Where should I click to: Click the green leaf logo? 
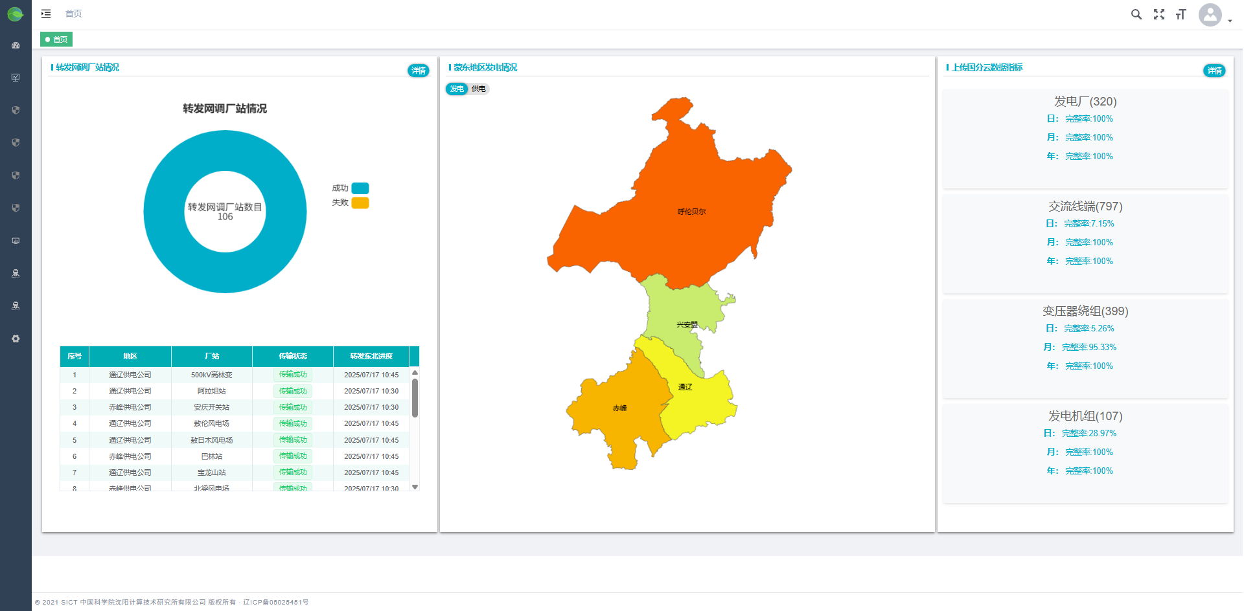[15, 14]
